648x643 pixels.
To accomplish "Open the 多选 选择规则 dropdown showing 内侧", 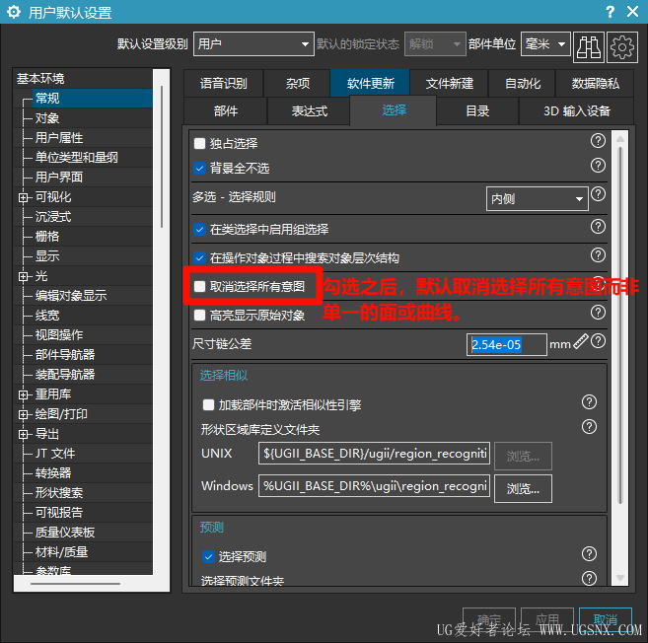I will point(537,199).
